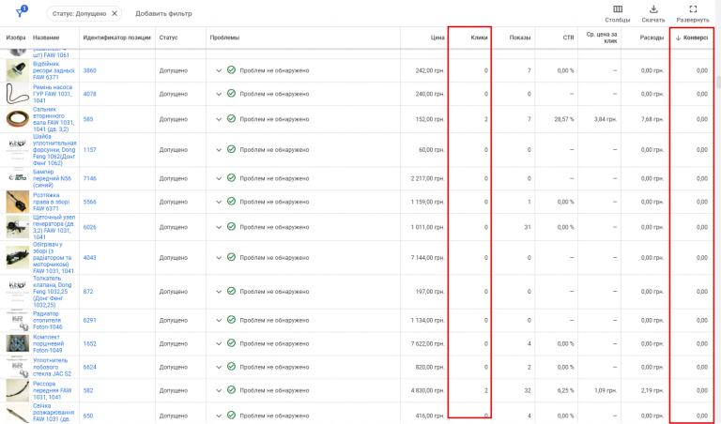
Task: Expand problems chevron for item 585
Action: (x=219, y=119)
